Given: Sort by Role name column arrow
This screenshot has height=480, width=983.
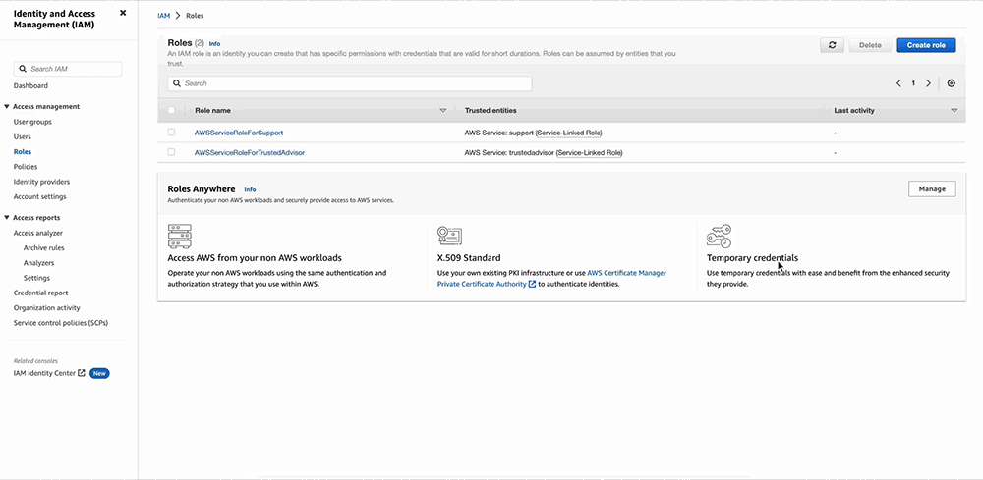Looking at the screenshot, I should tap(442, 110).
